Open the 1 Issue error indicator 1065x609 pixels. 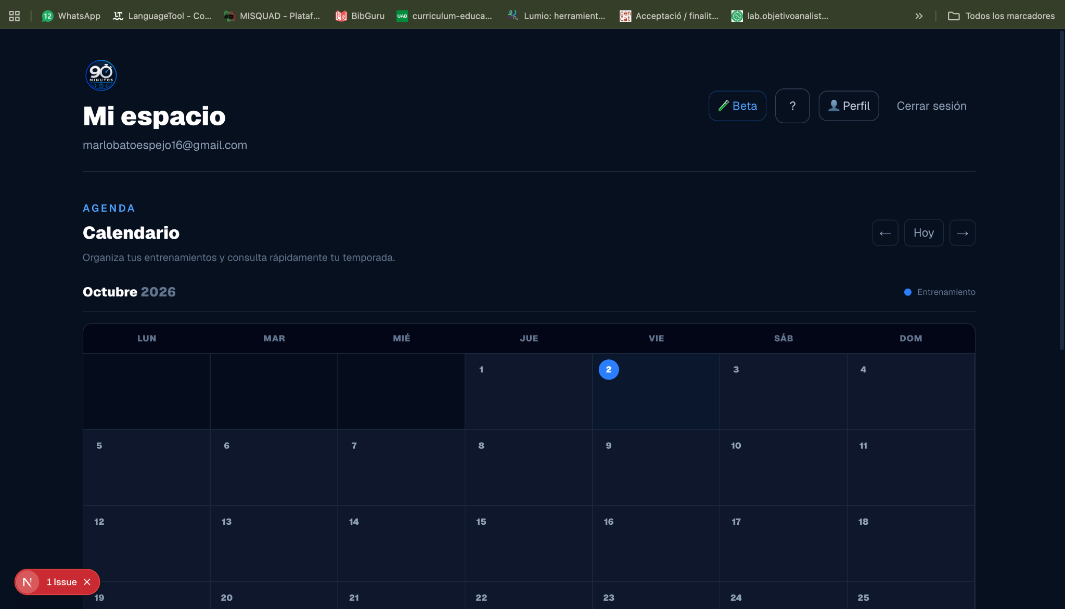pos(61,582)
